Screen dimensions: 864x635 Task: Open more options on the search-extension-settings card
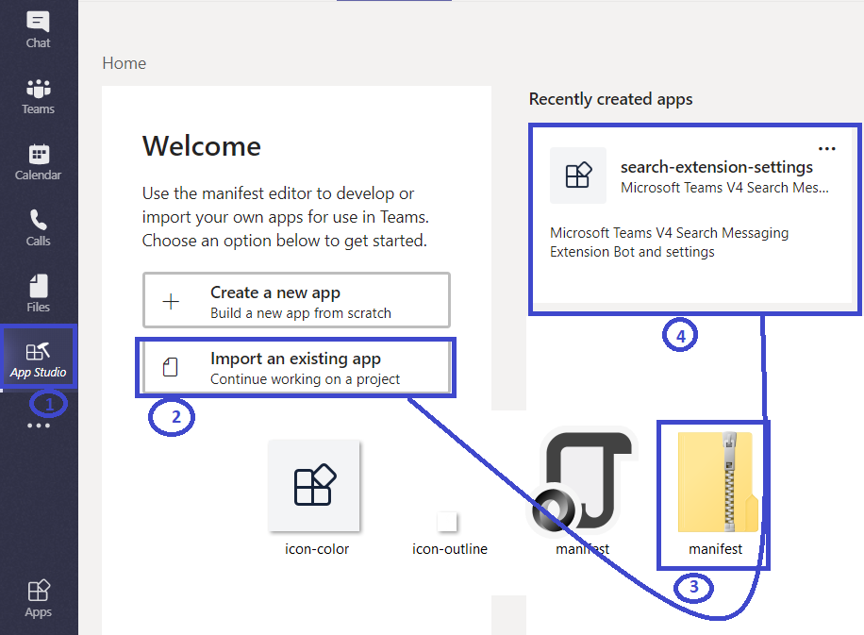click(x=827, y=148)
